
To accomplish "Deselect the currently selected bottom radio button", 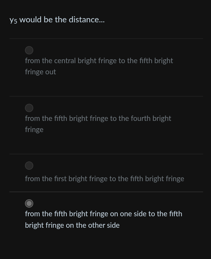I will coord(29,204).
